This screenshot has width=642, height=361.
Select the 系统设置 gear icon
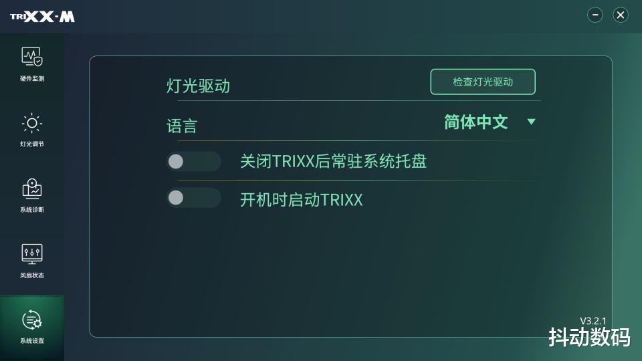[x=32, y=320]
